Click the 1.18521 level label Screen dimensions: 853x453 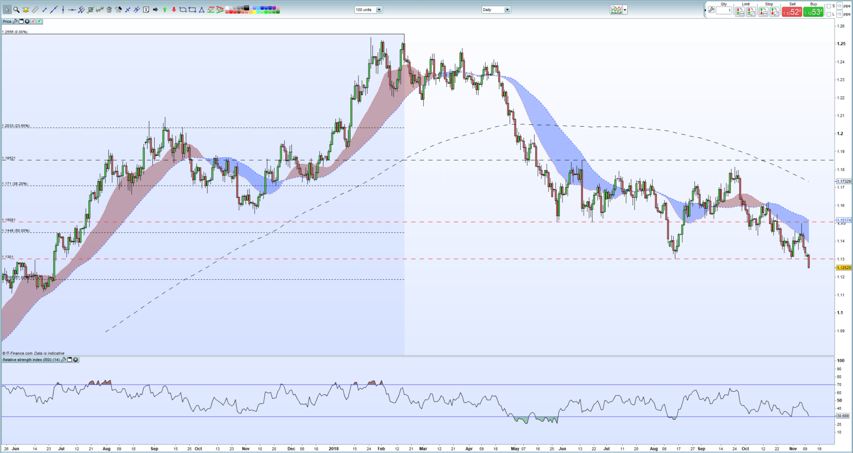[9, 158]
